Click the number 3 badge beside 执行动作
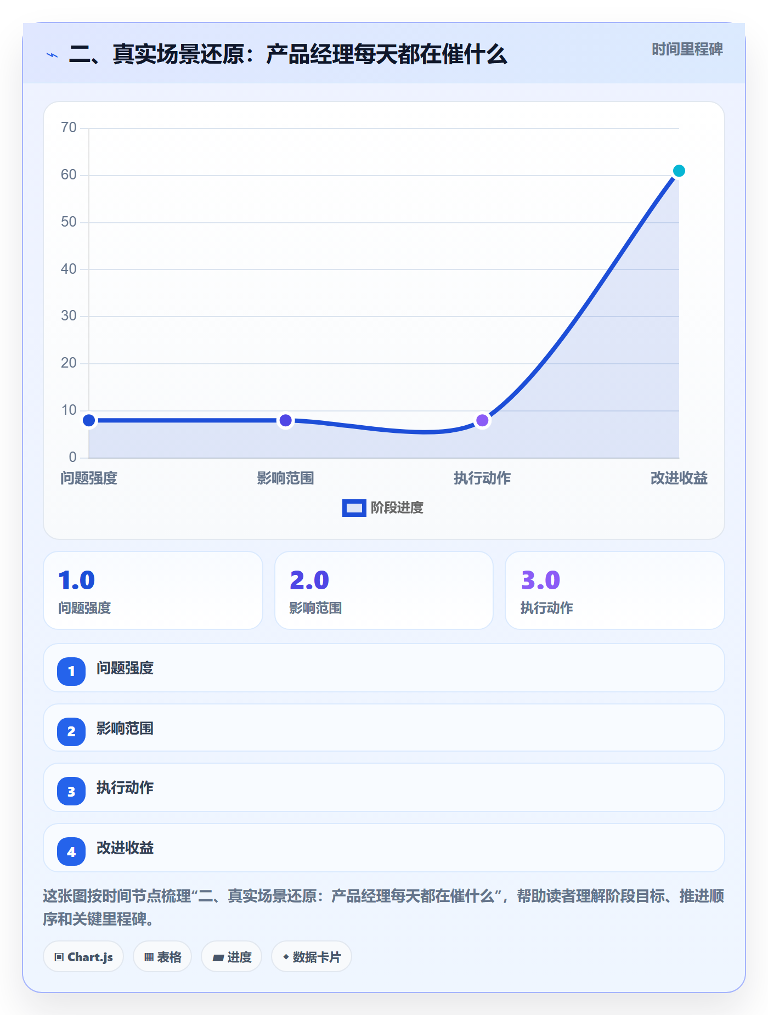This screenshot has width=768, height=1015. click(x=71, y=791)
